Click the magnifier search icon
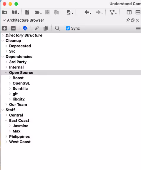 57,28
